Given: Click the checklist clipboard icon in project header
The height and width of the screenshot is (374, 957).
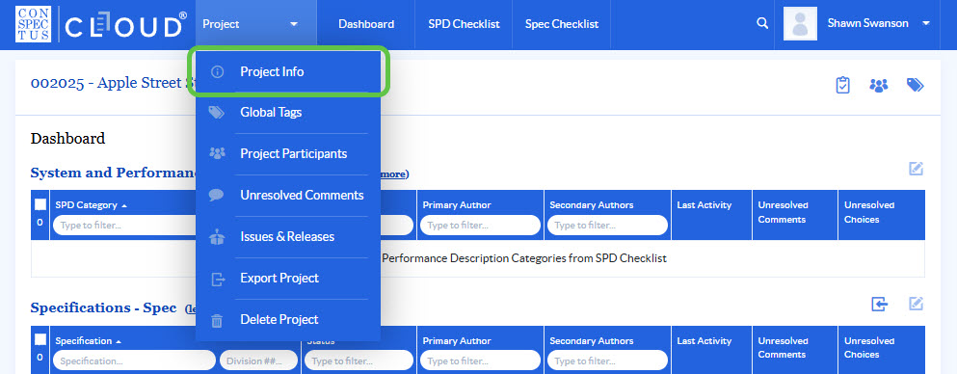Looking at the screenshot, I should (842, 86).
